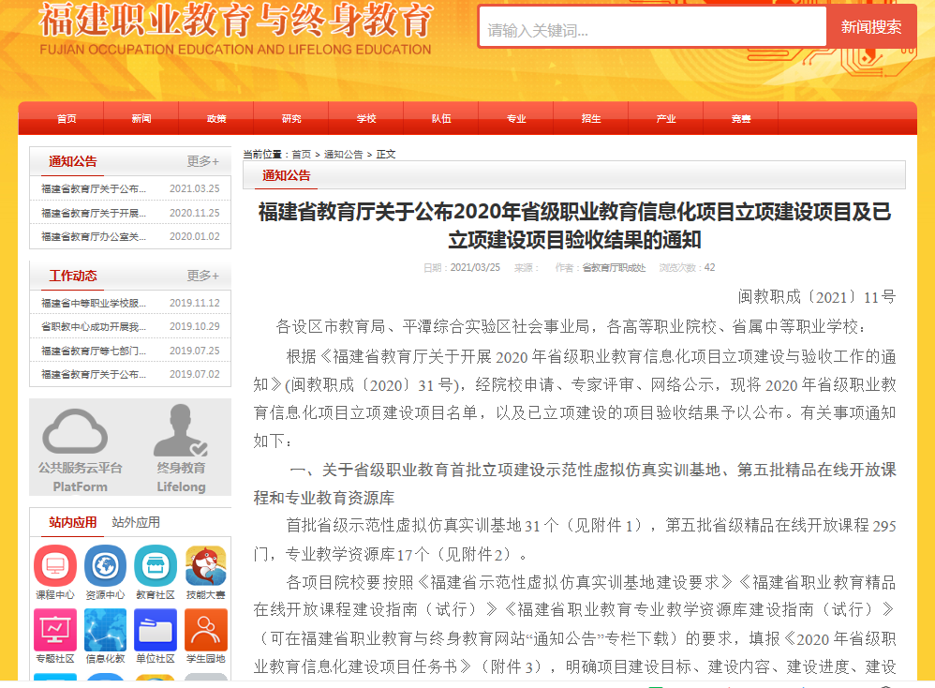
Task: Click the 信息化教 map icon
Action: click(105, 630)
